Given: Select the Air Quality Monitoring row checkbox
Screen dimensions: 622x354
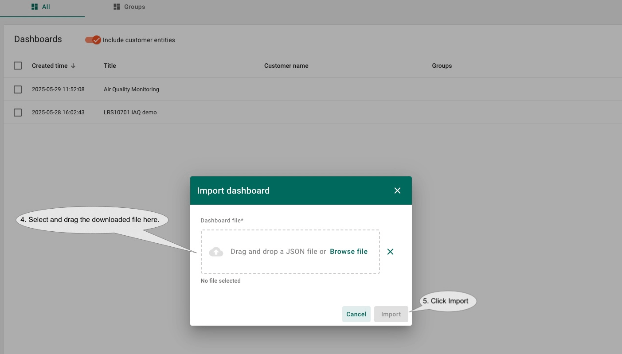Looking at the screenshot, I should [18, 89].
